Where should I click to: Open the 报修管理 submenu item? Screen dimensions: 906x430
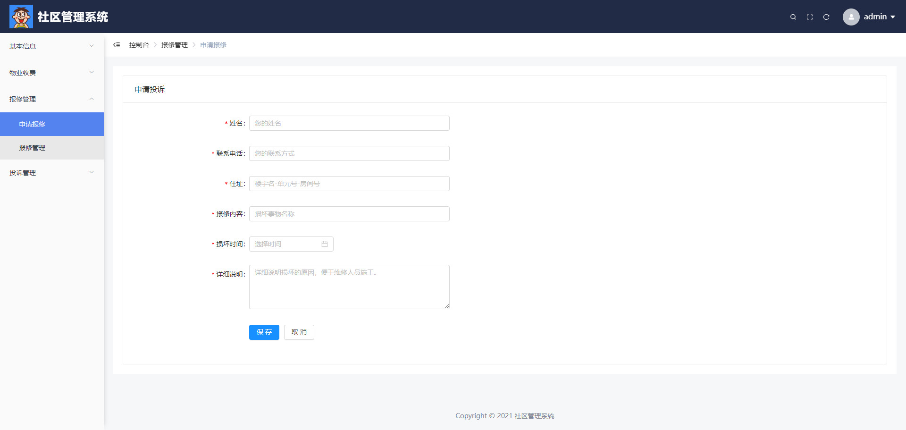click(52, 148)
